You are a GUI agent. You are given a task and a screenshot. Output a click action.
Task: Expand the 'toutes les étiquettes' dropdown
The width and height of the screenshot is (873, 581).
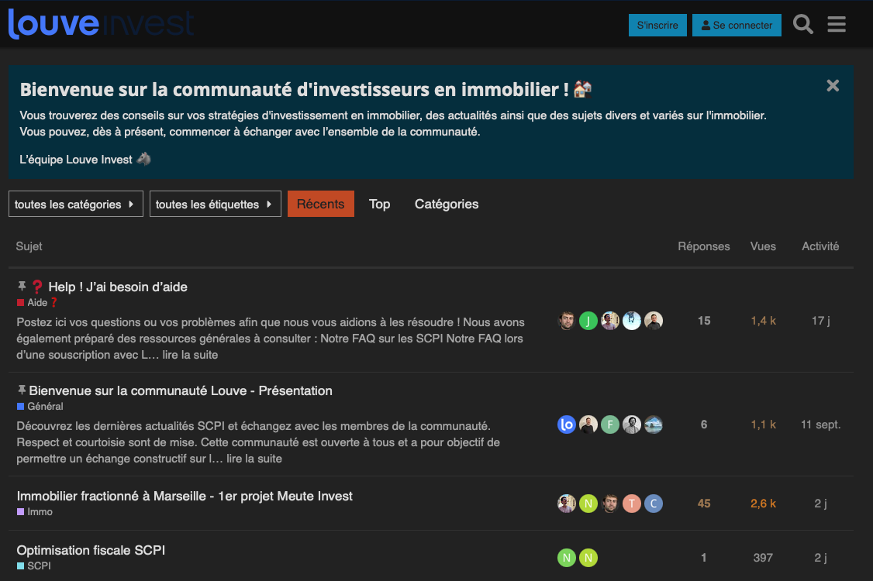(x=215, y=204)
